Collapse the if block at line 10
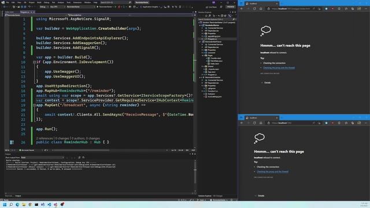Viewport: 370px width, 208px height. pyautogui.click(x=35, y=62)
